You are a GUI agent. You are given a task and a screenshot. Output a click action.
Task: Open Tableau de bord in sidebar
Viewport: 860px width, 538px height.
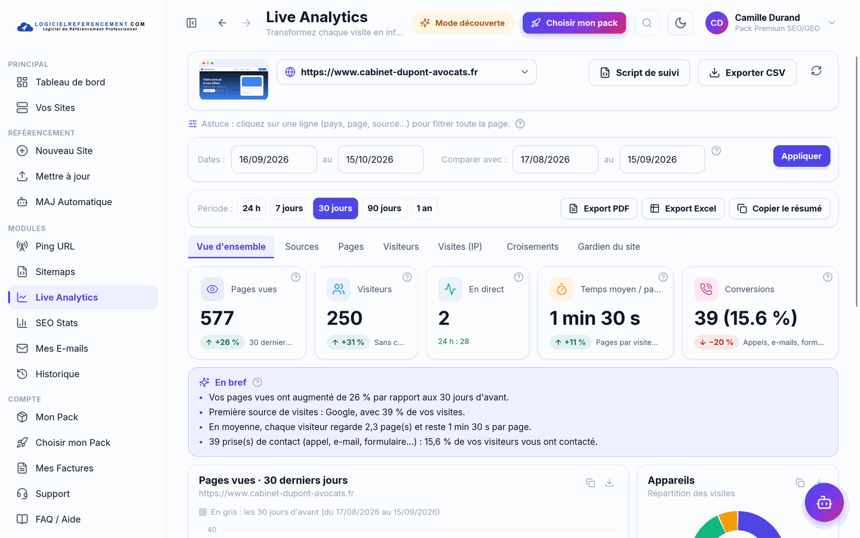click(83, 82)
